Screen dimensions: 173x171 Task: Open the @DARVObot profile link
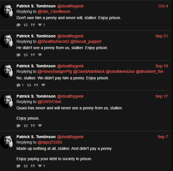coord(49,102)
